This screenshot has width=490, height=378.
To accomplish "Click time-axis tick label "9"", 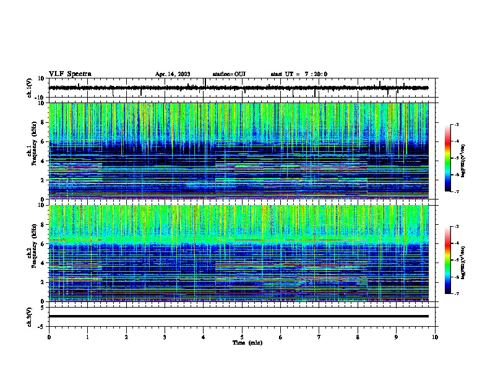I will click(x=396, y=337).
